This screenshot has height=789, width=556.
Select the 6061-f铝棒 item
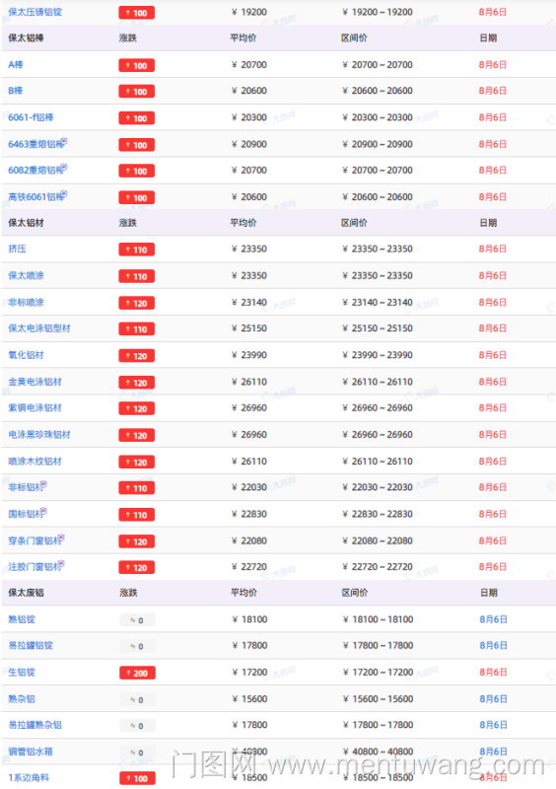tap(31, 117)
